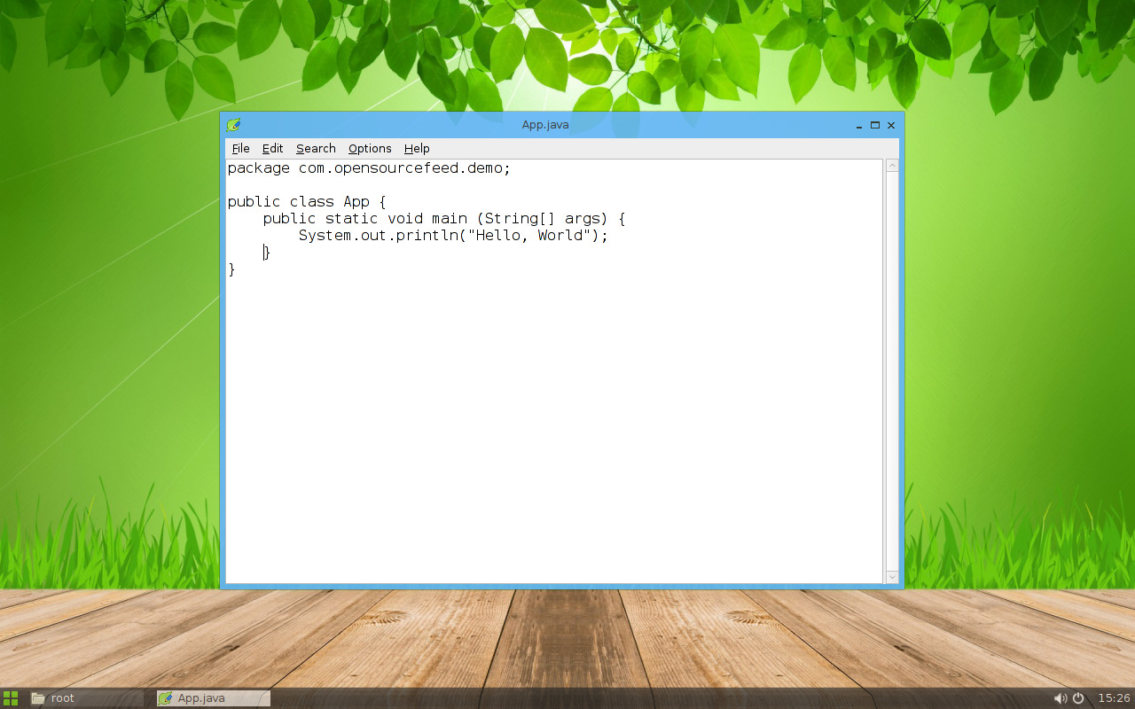1135x709 pixels.
Task: Open the Help menu
Action: [x=416, y=148]
